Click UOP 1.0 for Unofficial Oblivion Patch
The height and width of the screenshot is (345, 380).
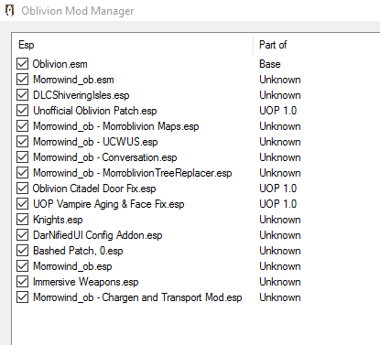pos(278,111)
